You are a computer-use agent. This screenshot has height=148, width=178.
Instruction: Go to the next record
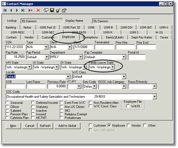(17, 10)
